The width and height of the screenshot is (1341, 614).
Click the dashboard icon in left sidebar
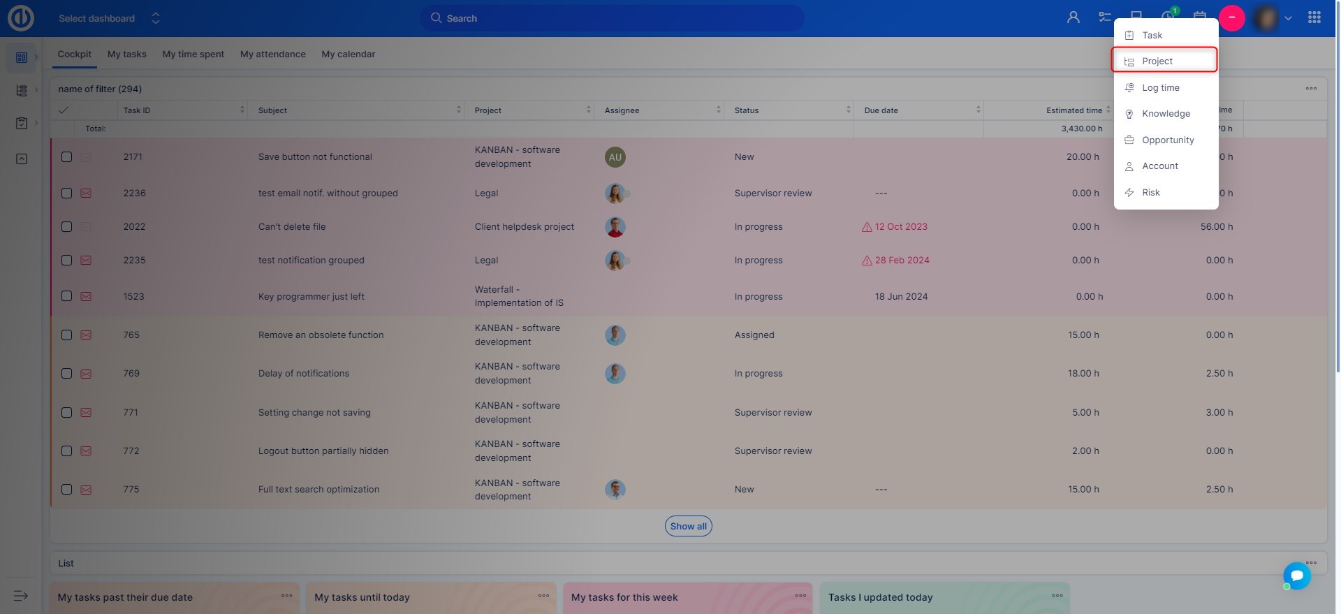(22, 57)
